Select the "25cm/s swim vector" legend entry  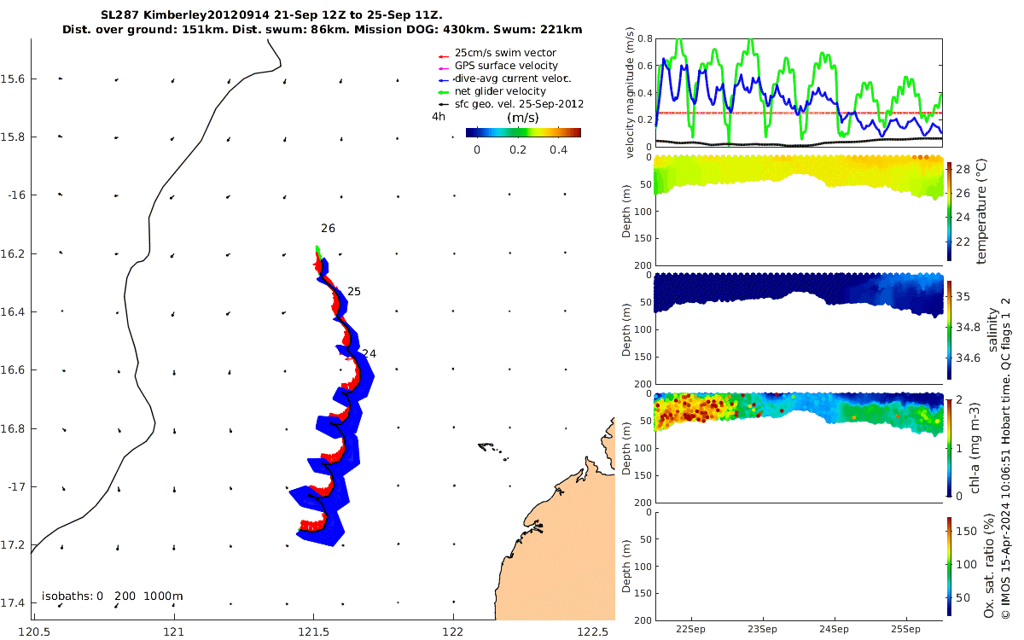pos(506,53)
